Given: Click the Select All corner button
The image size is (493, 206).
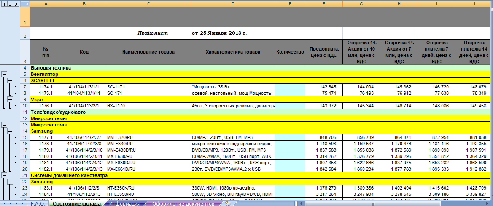Looking at the screenshot, I should (x=25, y=4).
